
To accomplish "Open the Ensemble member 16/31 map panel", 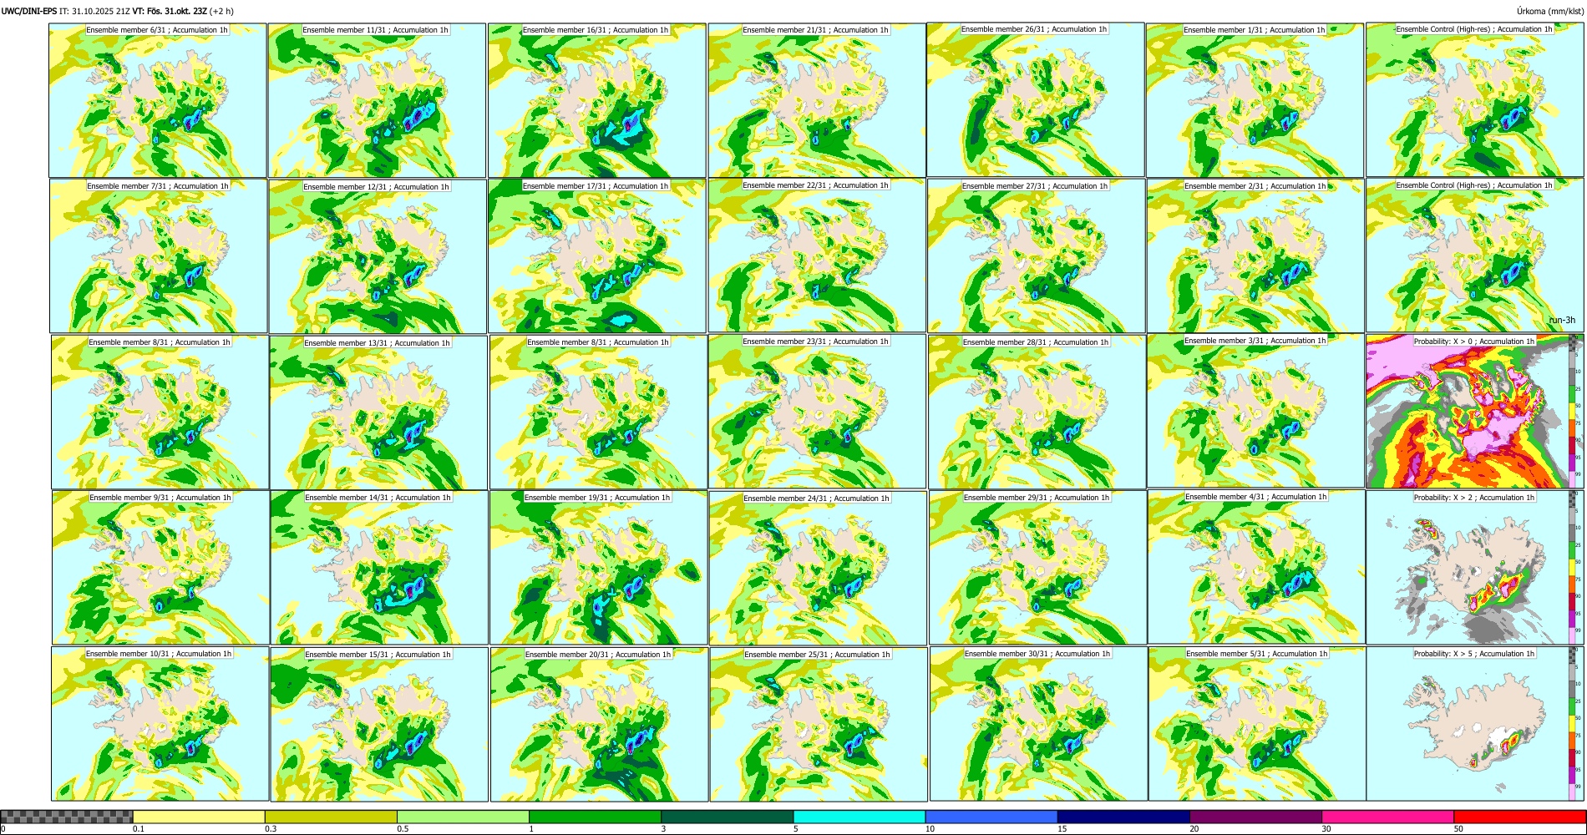I will (597, 99).
